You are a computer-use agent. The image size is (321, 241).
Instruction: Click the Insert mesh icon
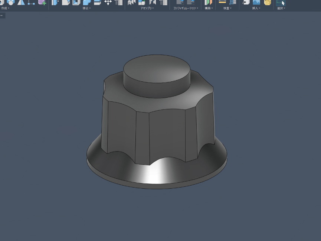(267, 2)
